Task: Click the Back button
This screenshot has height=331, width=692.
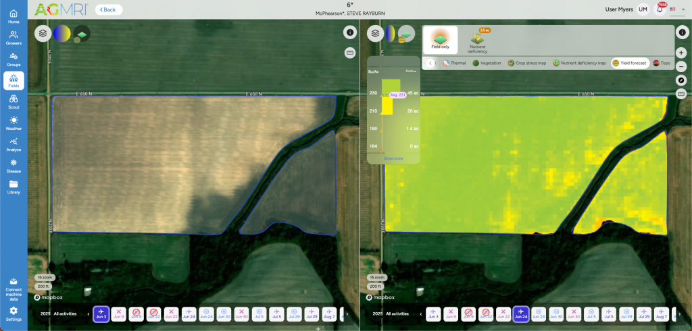Action: (x=109, y=9)
